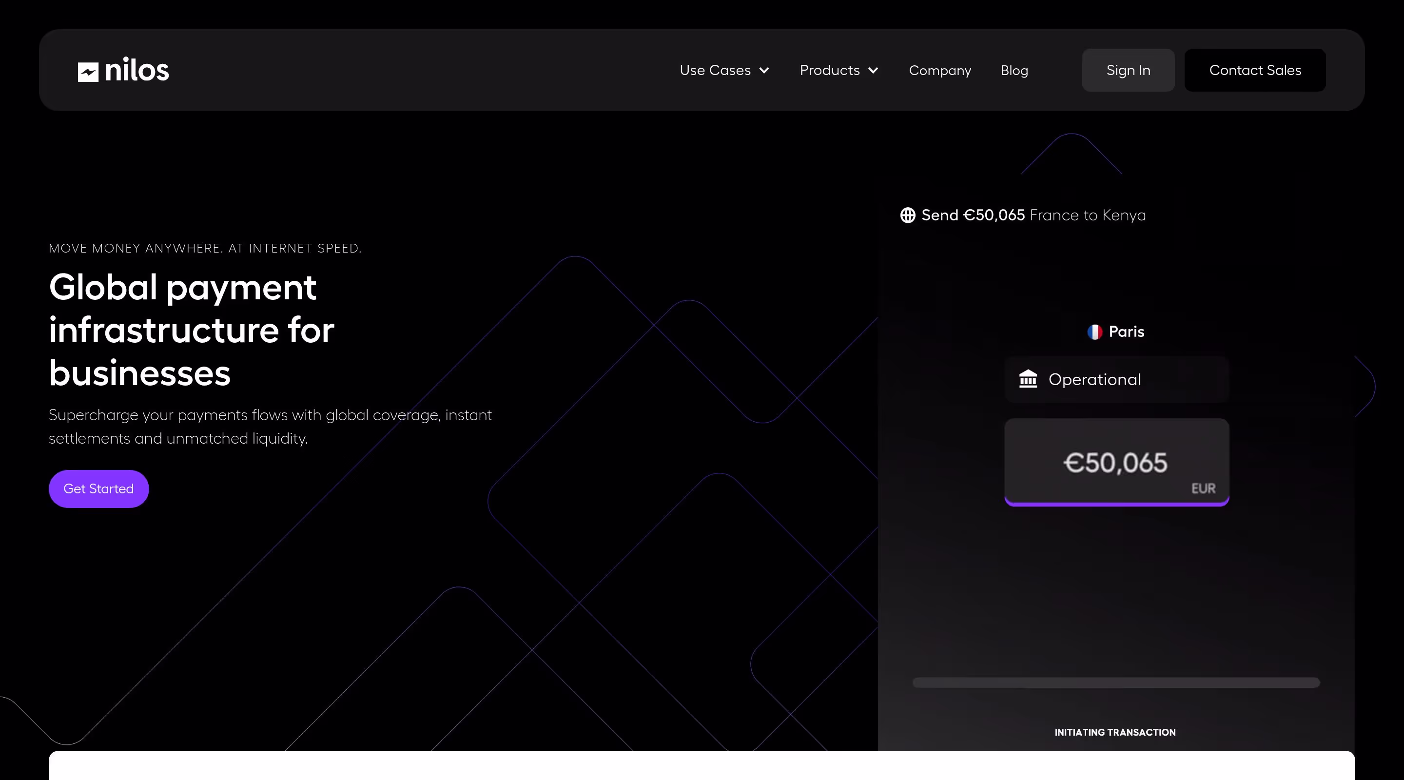Click the nilos wordmark text
1404x780 pixels.
click(x=137, y=70)
